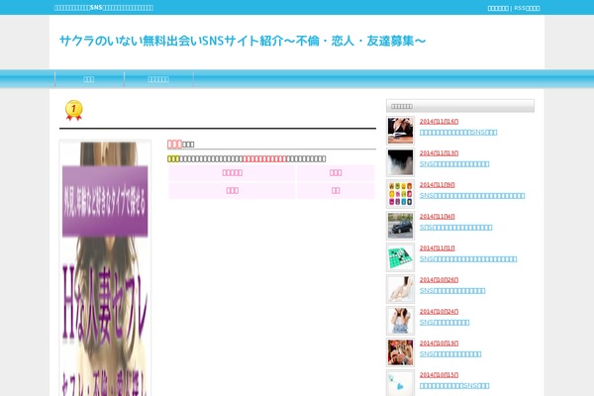This screenshot has width=594, height=396.
Task: Open the post title under 2014 10 15
Action: pyautogui.click(x=454, y=386)
